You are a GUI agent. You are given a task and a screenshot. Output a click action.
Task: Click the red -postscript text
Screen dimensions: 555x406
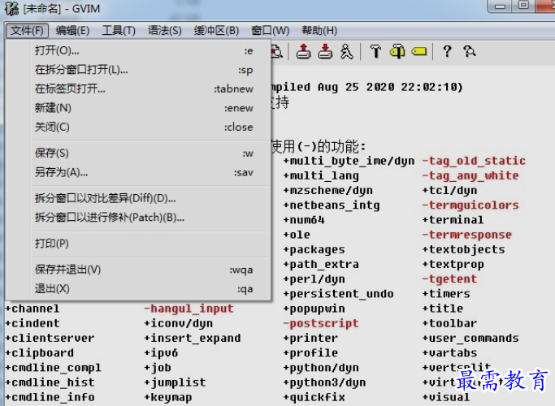321,324
